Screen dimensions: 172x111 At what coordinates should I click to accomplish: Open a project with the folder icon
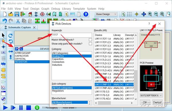tap(11, 14)
